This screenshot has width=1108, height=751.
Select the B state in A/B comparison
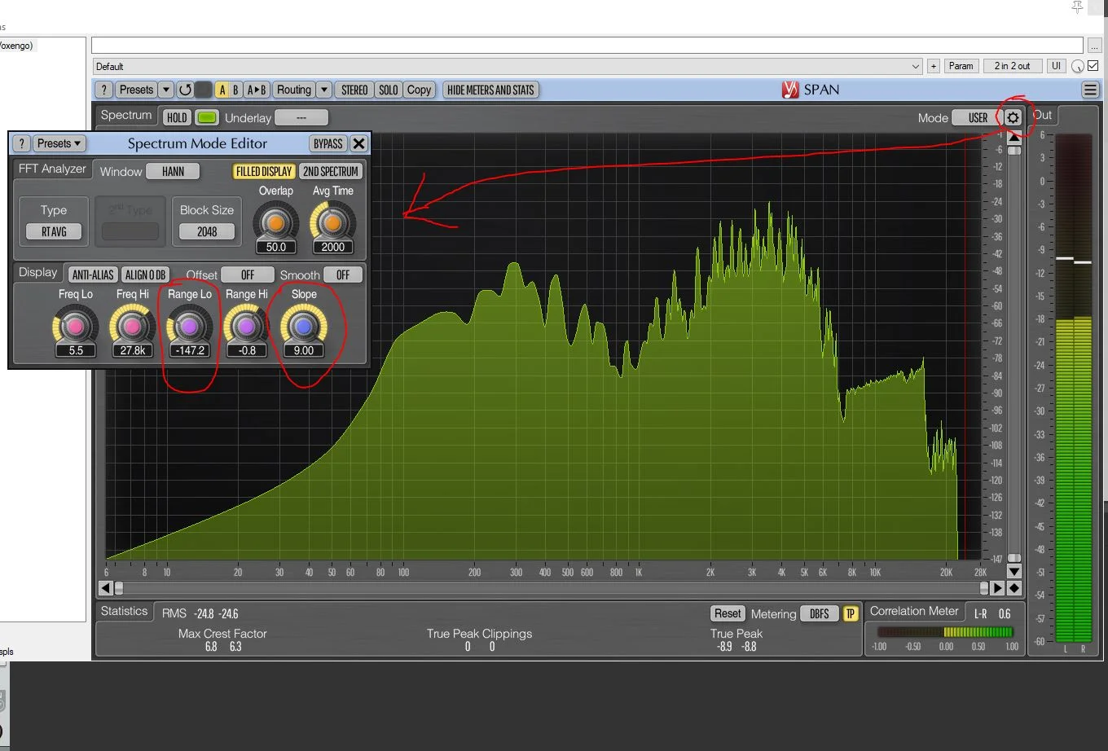pyautogui.click(x=235, y=90)
